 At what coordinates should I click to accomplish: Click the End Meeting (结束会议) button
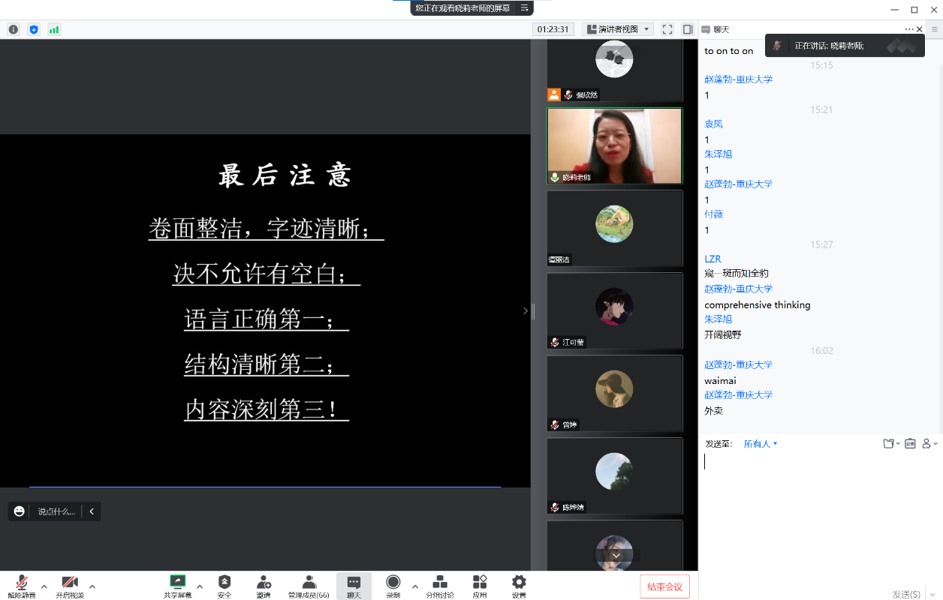tap(664, 586)
